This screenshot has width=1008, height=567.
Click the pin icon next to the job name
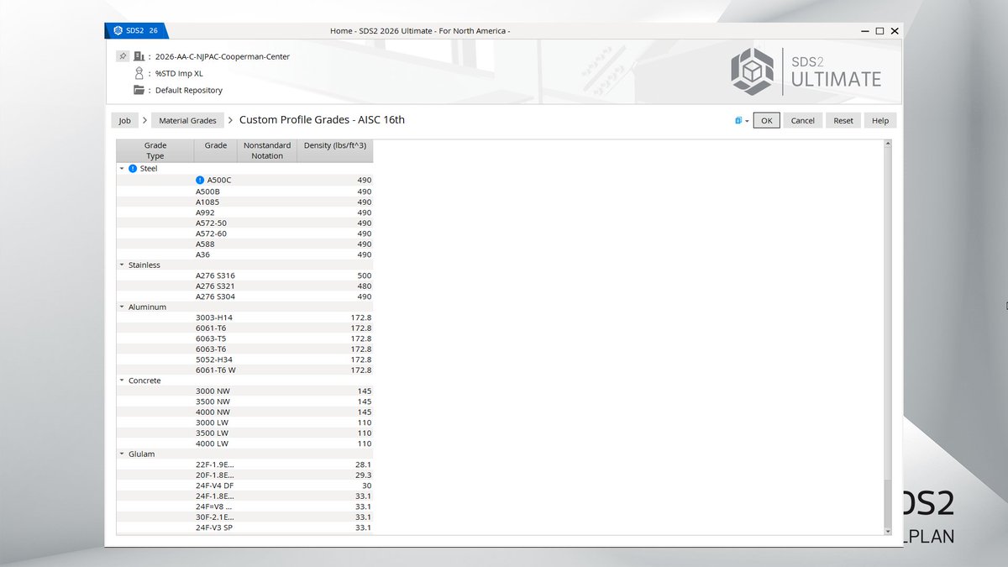click(122, 55)
